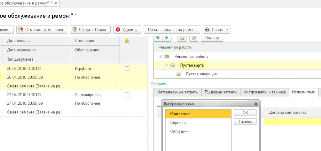Click the Удалить button with red icon
Viewport: 321px width, 151px height.
(x=127, y=30)
